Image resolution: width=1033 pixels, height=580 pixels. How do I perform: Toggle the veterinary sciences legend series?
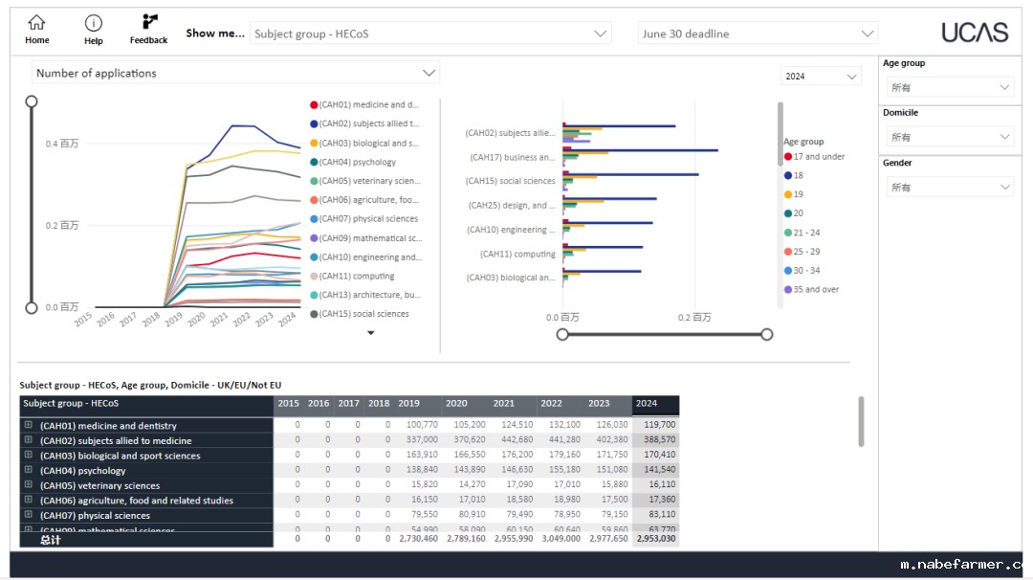314,181
